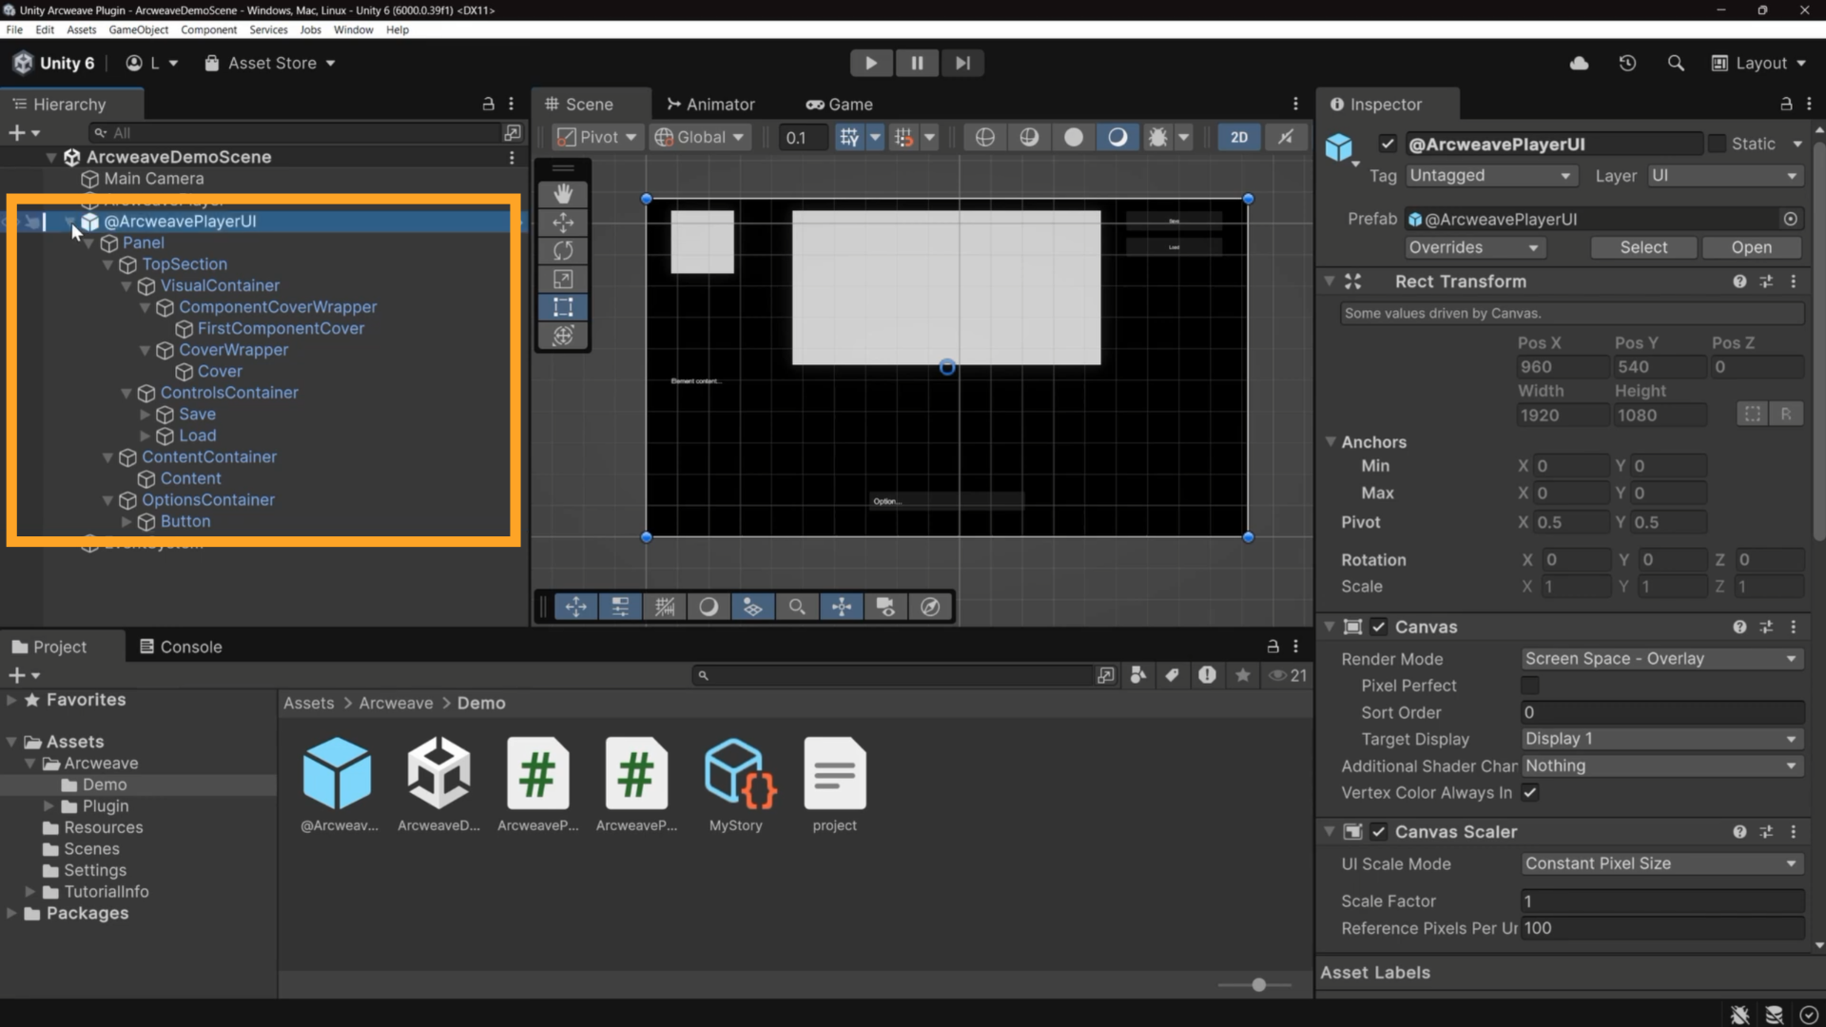Collapse the TopSection tree item
The image size is (1826, 1027).
click(x=108, y=264)
